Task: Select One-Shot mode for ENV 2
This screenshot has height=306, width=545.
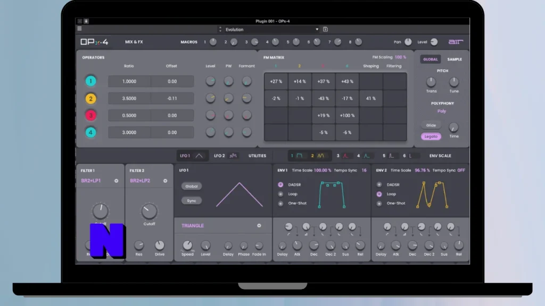Action: click(x=379, y=203)
